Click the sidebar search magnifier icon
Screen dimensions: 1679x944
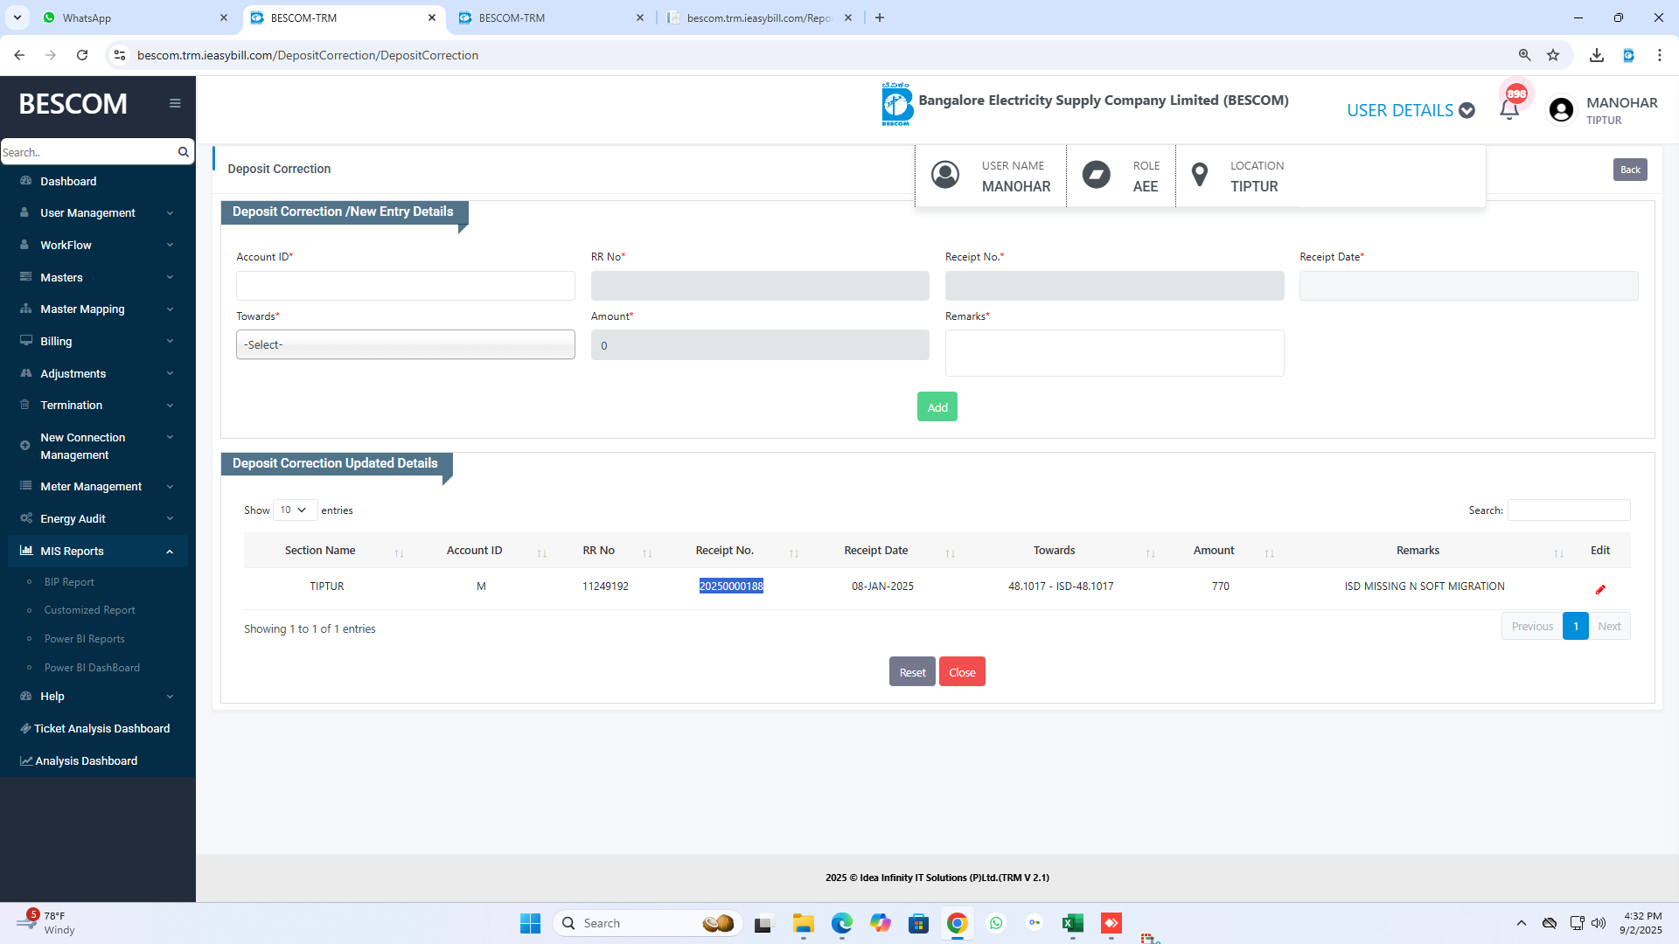[x=183, y=152]
